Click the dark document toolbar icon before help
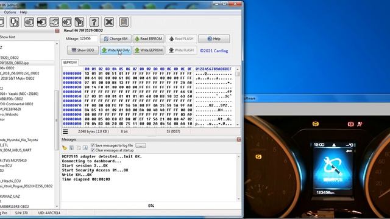Viewport: 390px width, 219px height. tap(79, 22)
